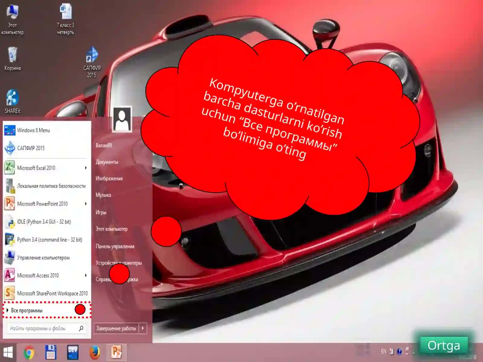Open Microsoft SharePoint Workspace 2010

tap(47, 293)
